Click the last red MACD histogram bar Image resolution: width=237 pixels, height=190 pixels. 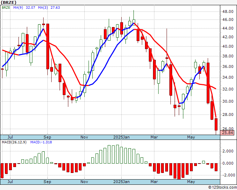click(x=216, y=167)
